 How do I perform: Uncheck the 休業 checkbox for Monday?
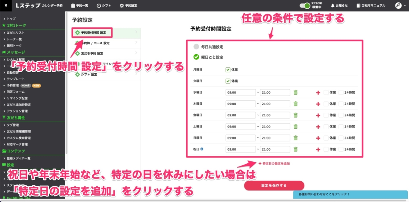pos(228,70)
